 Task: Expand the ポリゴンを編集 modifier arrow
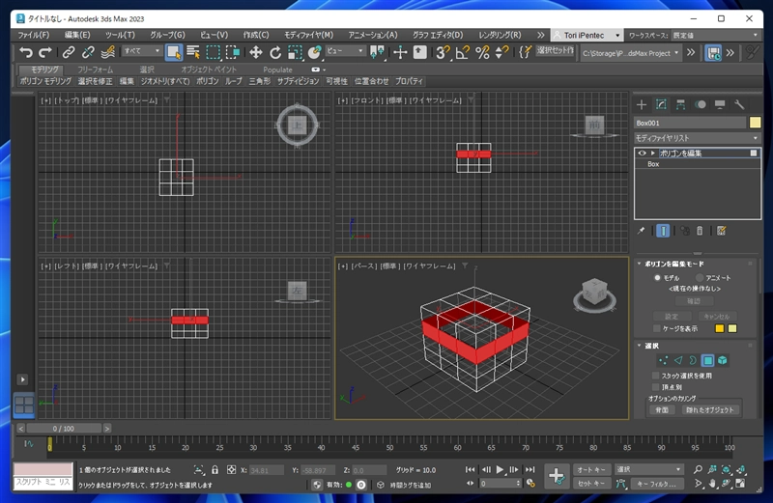[653, 154]
